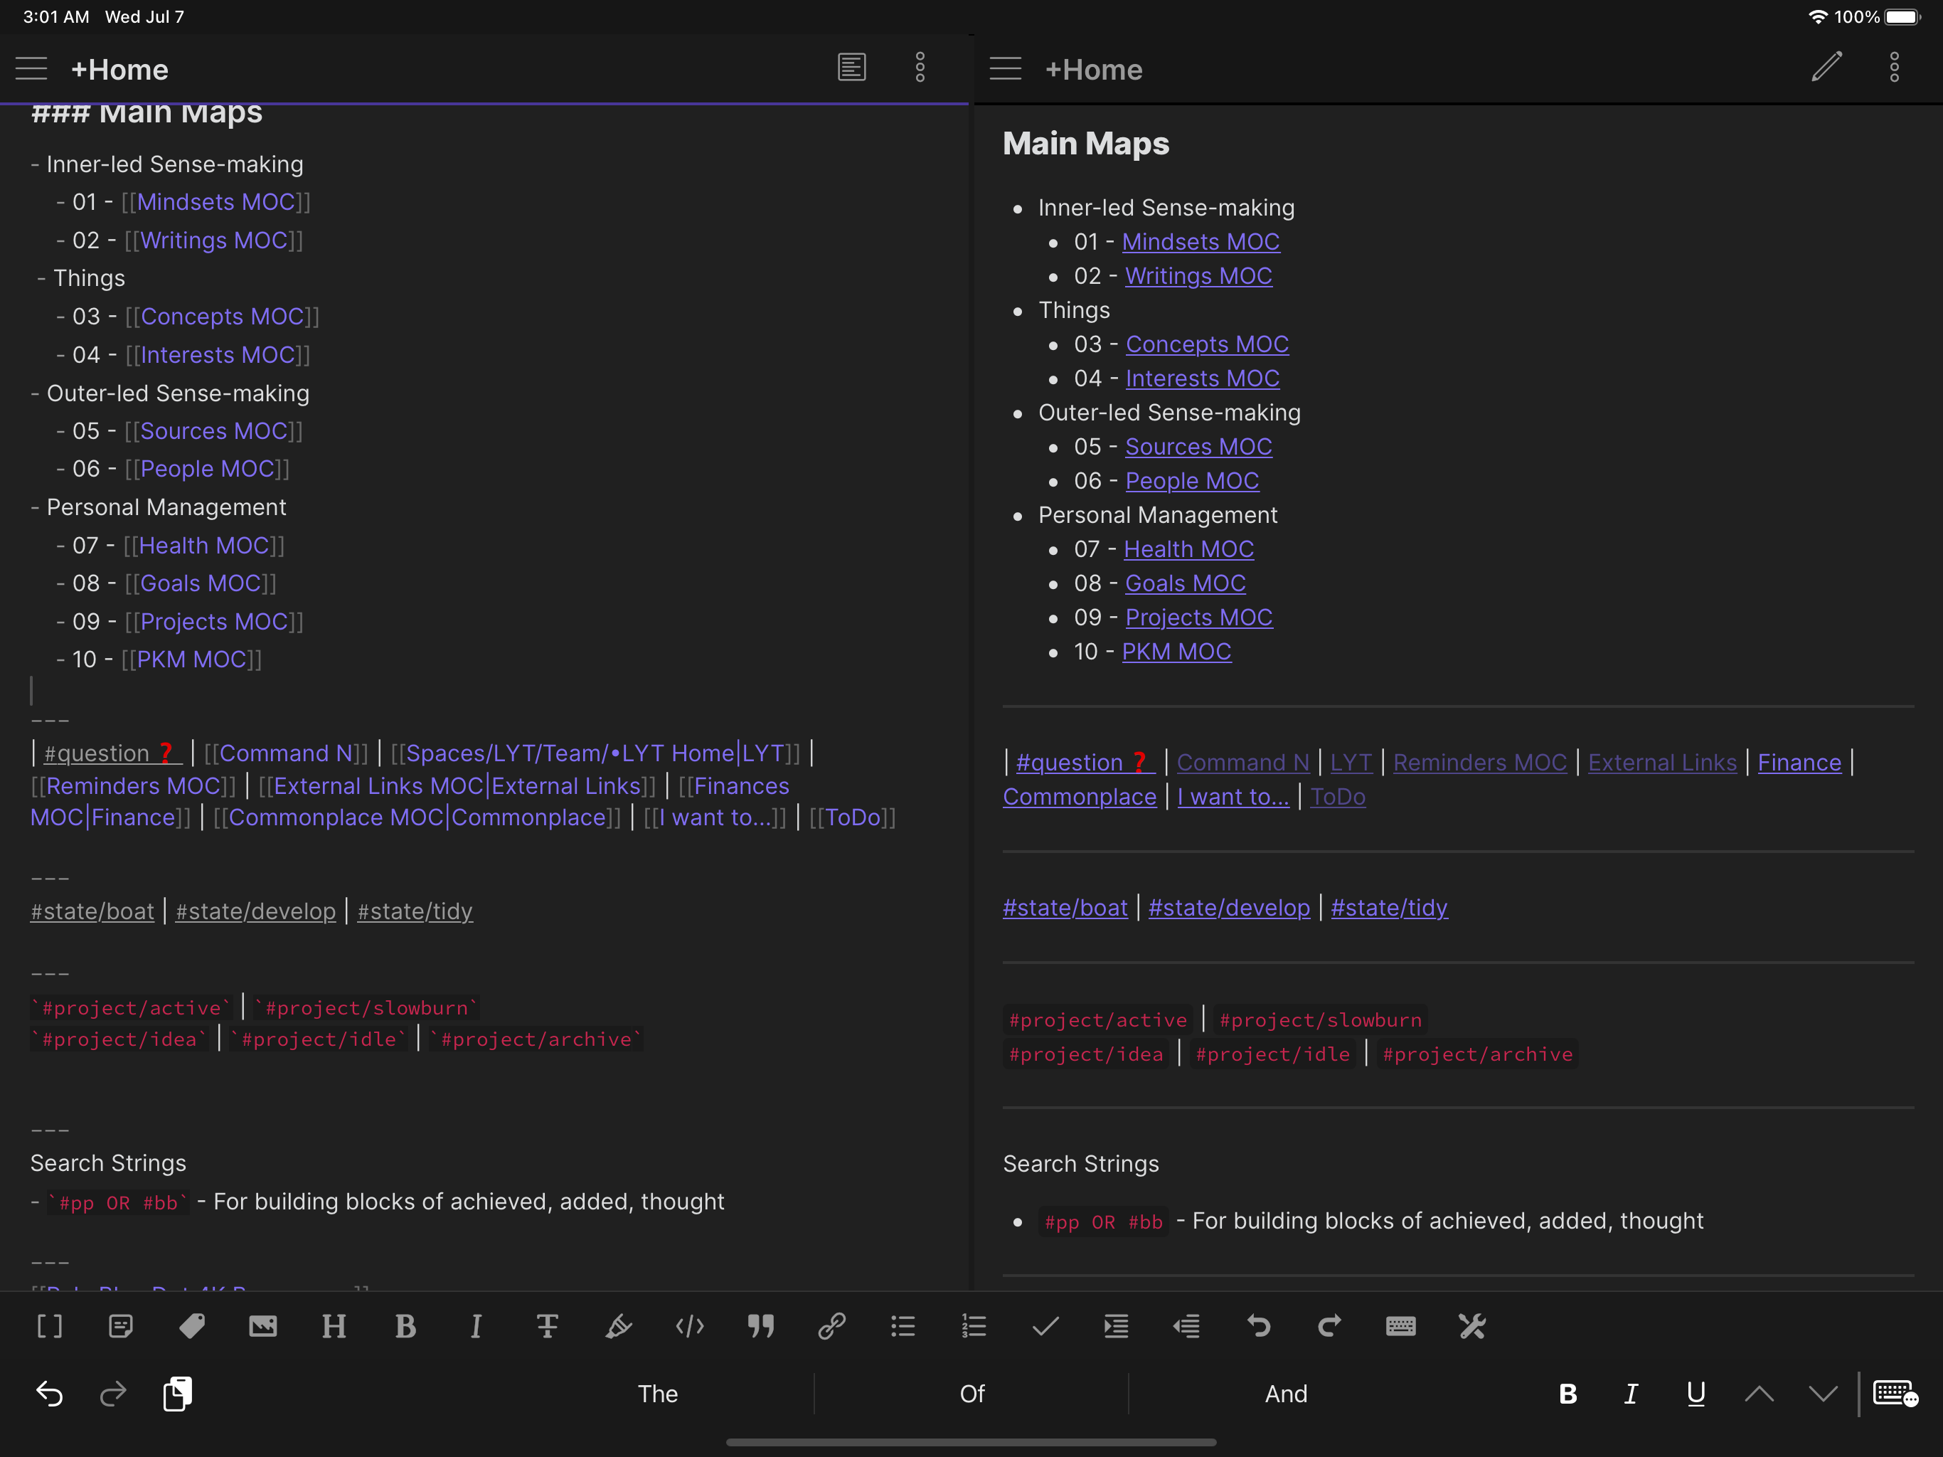Image resolution: width=1943 pixels, height=1457 pixels.
Task: Apply a heading with the H icon
Action: tap(334, 1327)
